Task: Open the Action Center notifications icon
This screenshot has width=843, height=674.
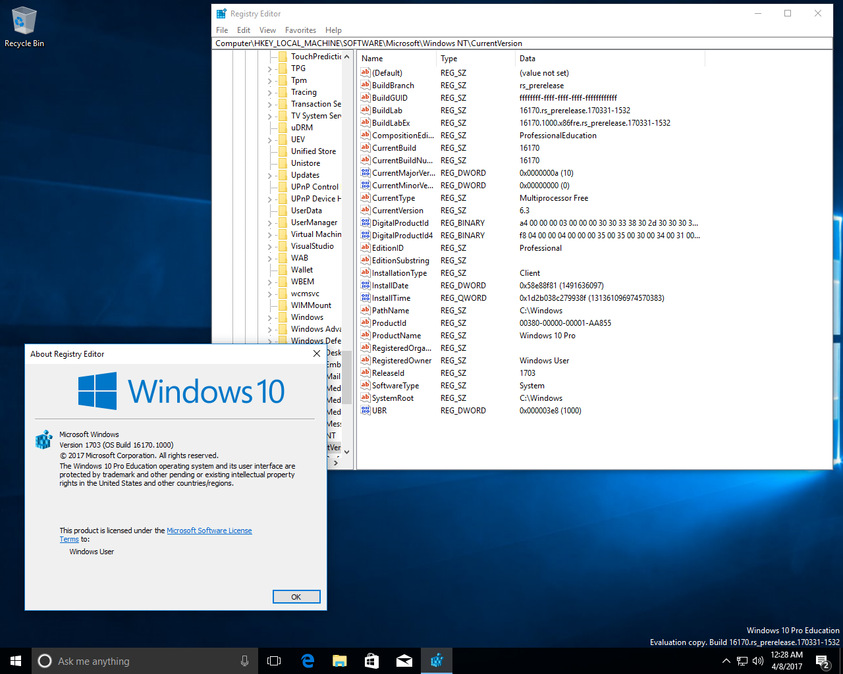Action: [823, 661]
